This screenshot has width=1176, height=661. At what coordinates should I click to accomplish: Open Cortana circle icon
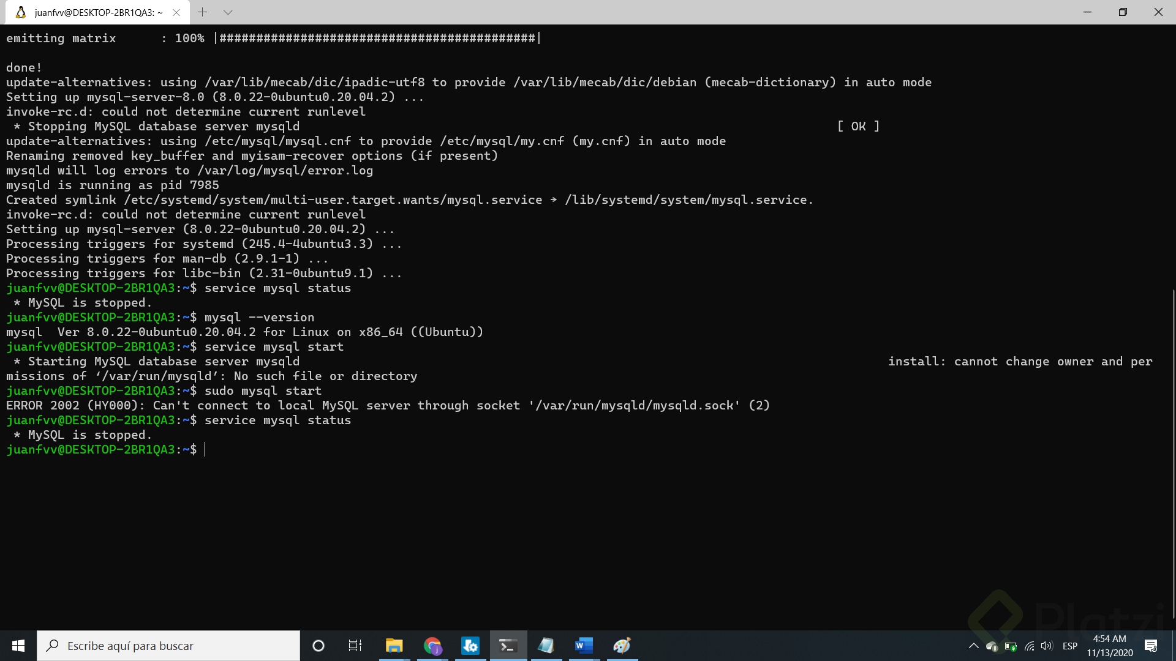(318, 646)
